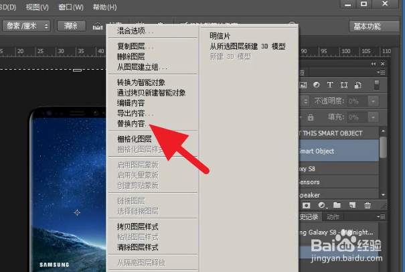
Task: Create a new group folder icon
Action: 337,205
